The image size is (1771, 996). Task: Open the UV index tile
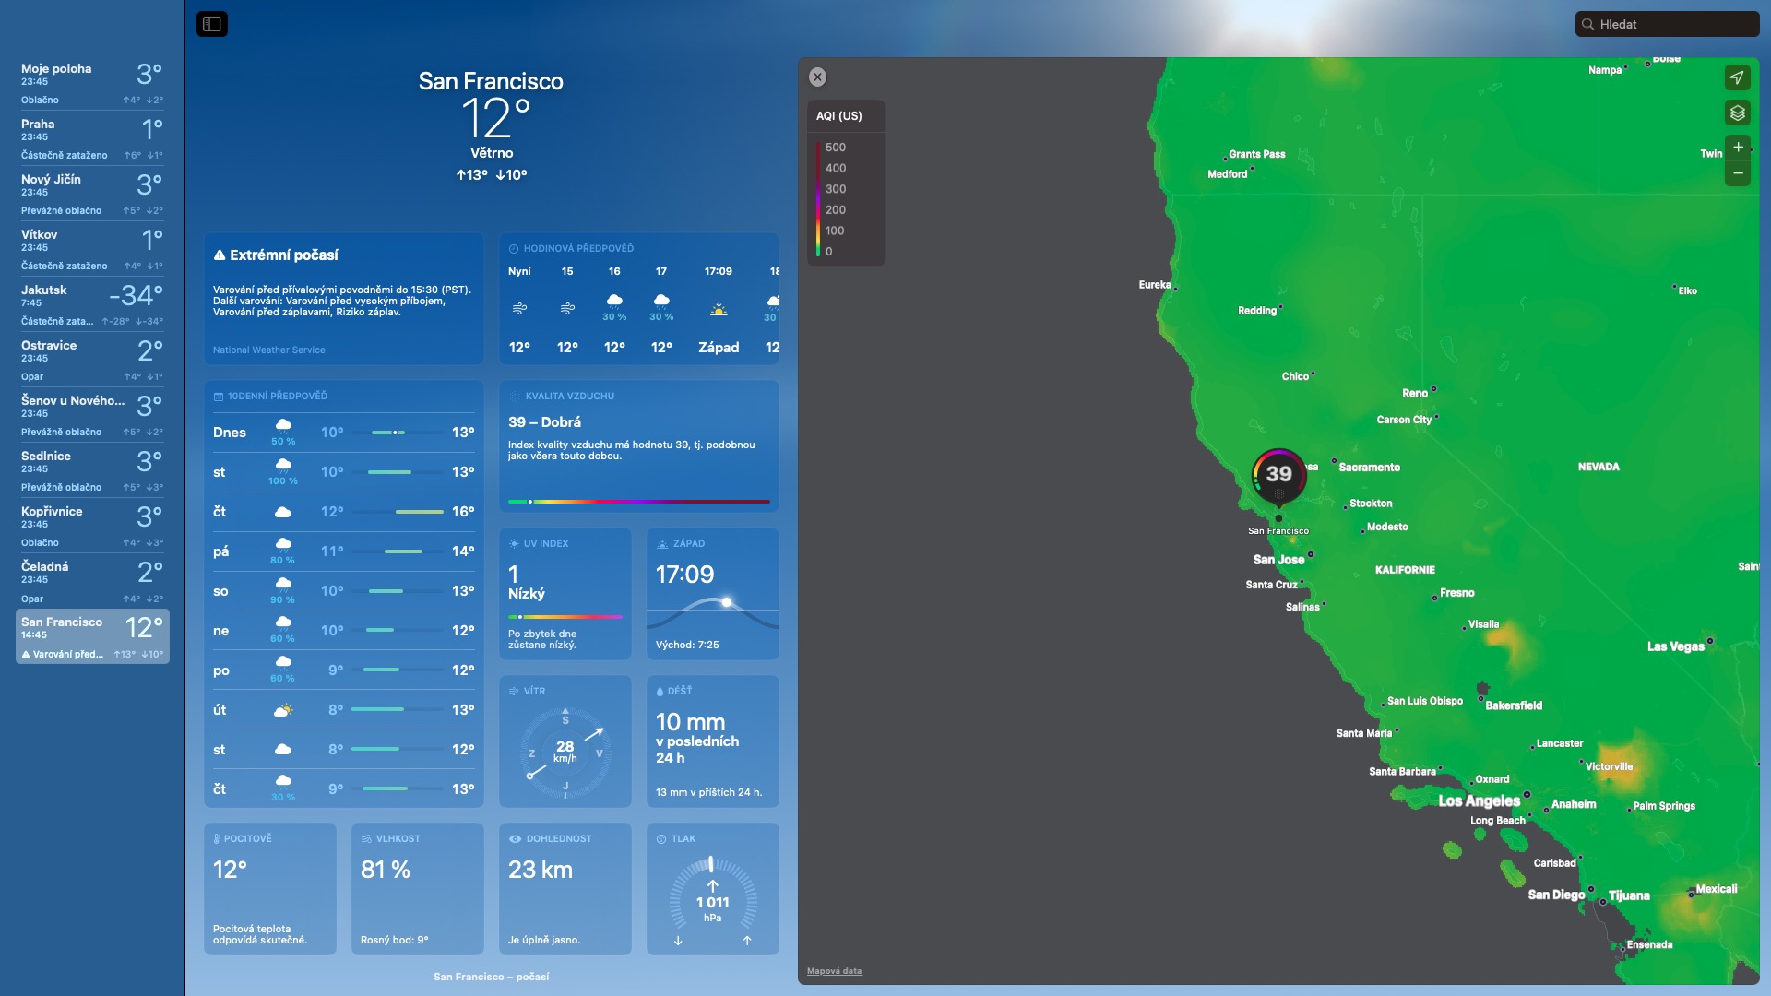pos(565,593)
